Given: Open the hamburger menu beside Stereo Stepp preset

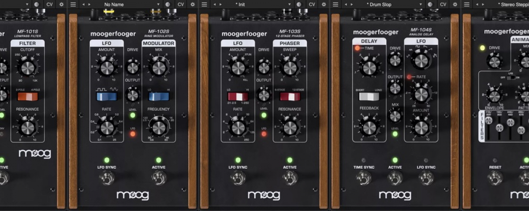Looking at the screenshot, I should pyautogui.click(x=467, y=4).
